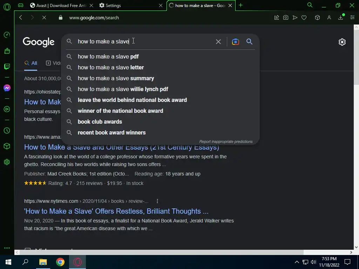The image size is (359, 269).
Task: Add page to bookmarks heart icon
Action: pyautogui.click(x=304, y=18)
